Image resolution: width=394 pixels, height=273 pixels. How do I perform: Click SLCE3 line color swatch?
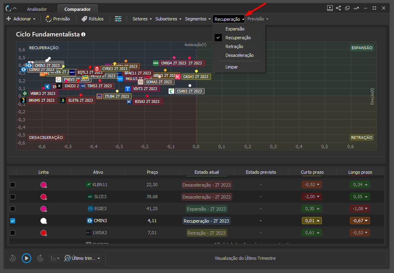click(x=44, y=197)
